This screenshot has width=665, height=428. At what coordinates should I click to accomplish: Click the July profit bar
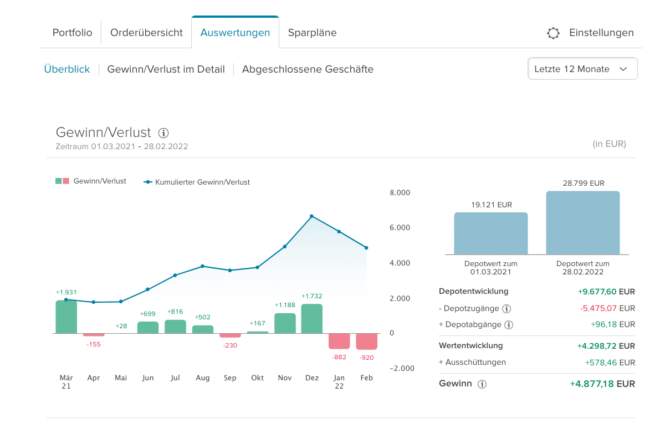click(175, 327)
